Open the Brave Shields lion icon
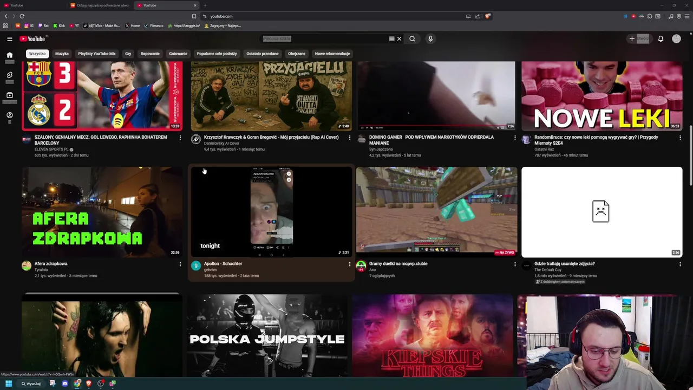The width and height of the screenshot is (693, 390). click(487, 16)
